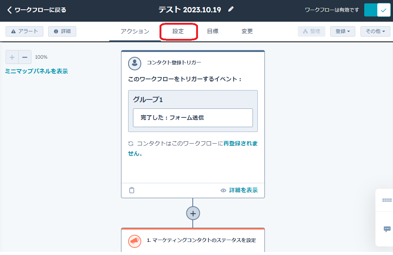The image size is (393, 255).
Task: Expand the その他 dropdown
Action: coord(375,31)
